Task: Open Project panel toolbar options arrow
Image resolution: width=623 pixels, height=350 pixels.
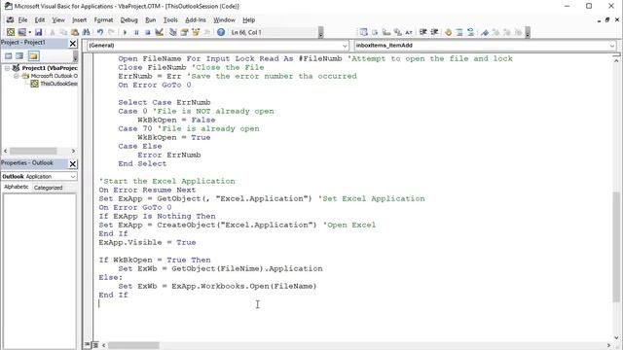Action: click(75, 56)
